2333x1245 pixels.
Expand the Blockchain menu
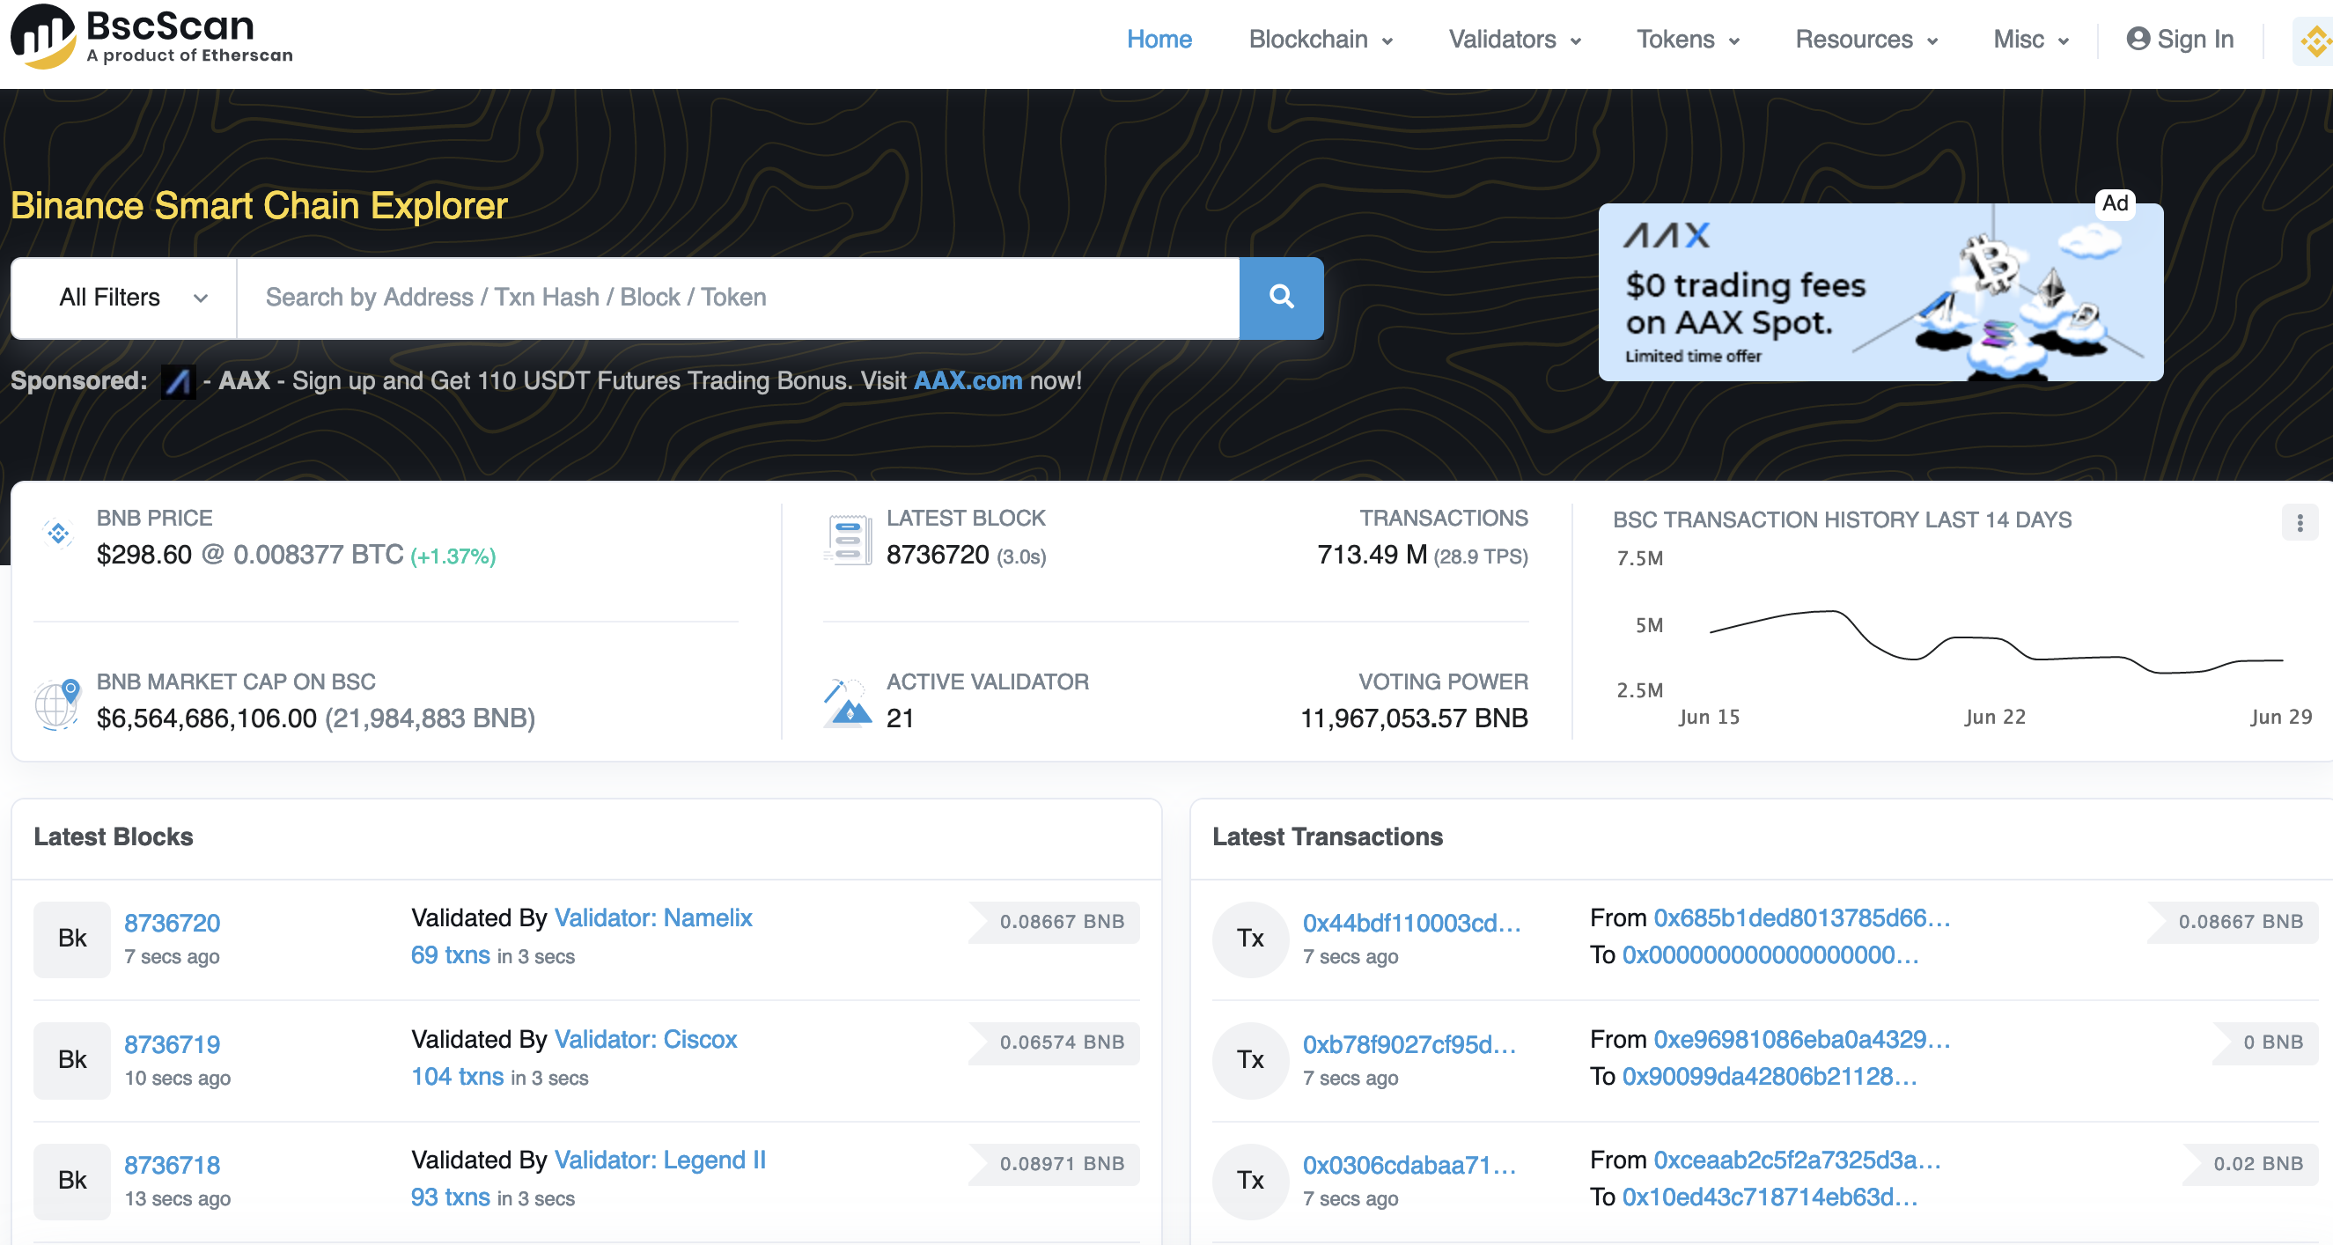tap(1320, 40)
